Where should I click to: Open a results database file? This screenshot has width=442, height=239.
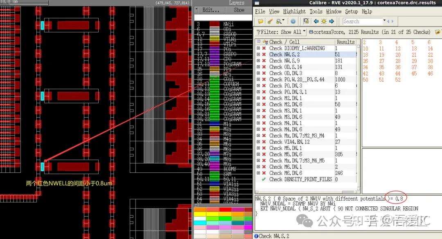tap(261, 21)
